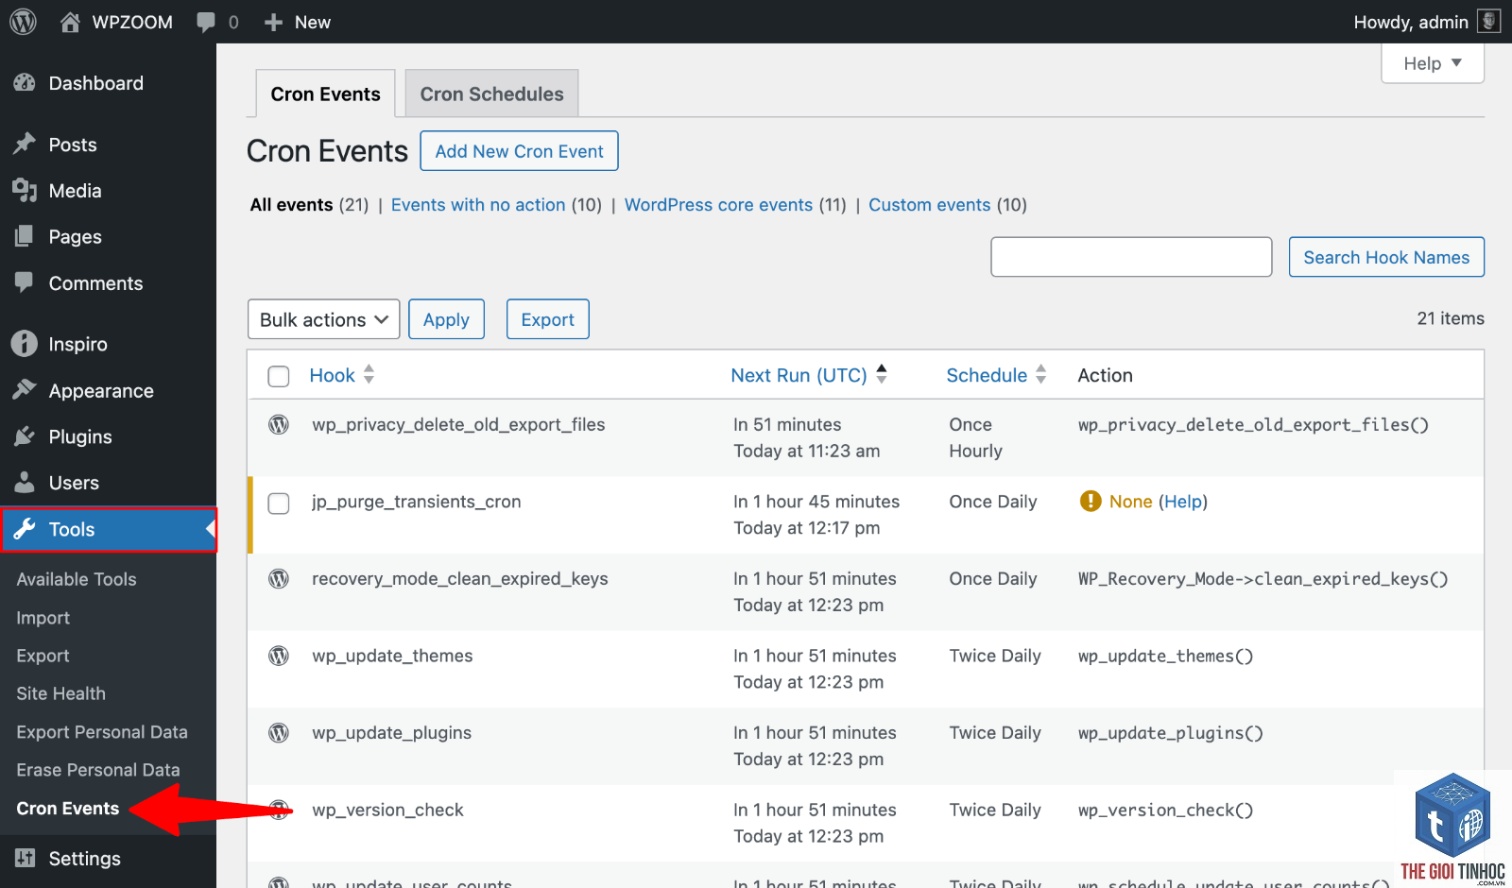Open the Help link next to None
This screenshot has width=1512, height=888.
[1183, 502]
